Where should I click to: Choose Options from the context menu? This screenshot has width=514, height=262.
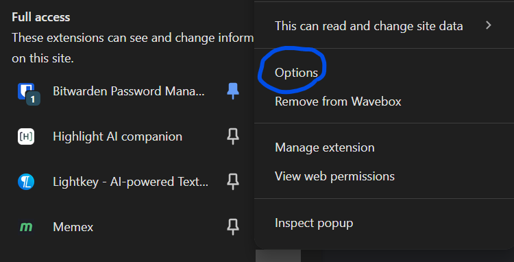click(296, 73)
